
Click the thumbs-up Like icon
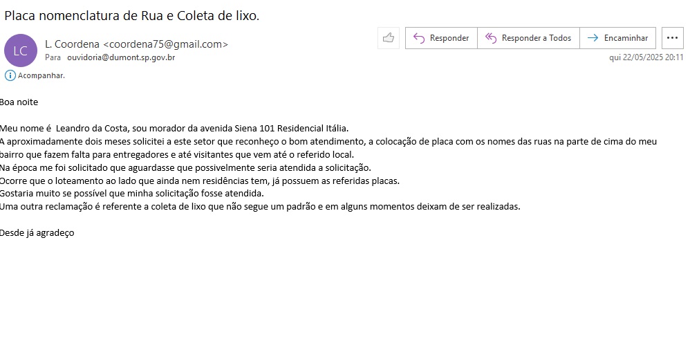tap(389, 38)
